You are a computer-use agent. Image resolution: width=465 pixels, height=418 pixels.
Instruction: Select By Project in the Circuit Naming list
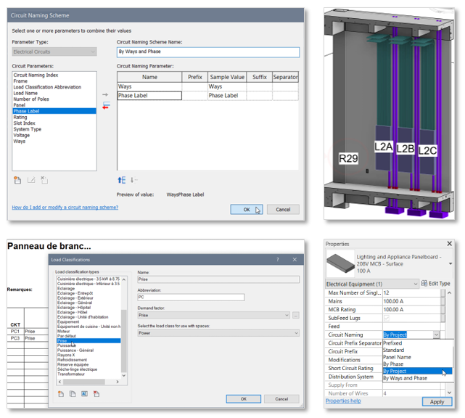pos(418,371)
